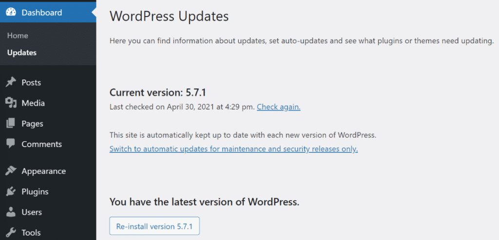Viewport: 499px width, 240px height.
Task: Click the Posts pushpin icon
Action: (11, 83)
